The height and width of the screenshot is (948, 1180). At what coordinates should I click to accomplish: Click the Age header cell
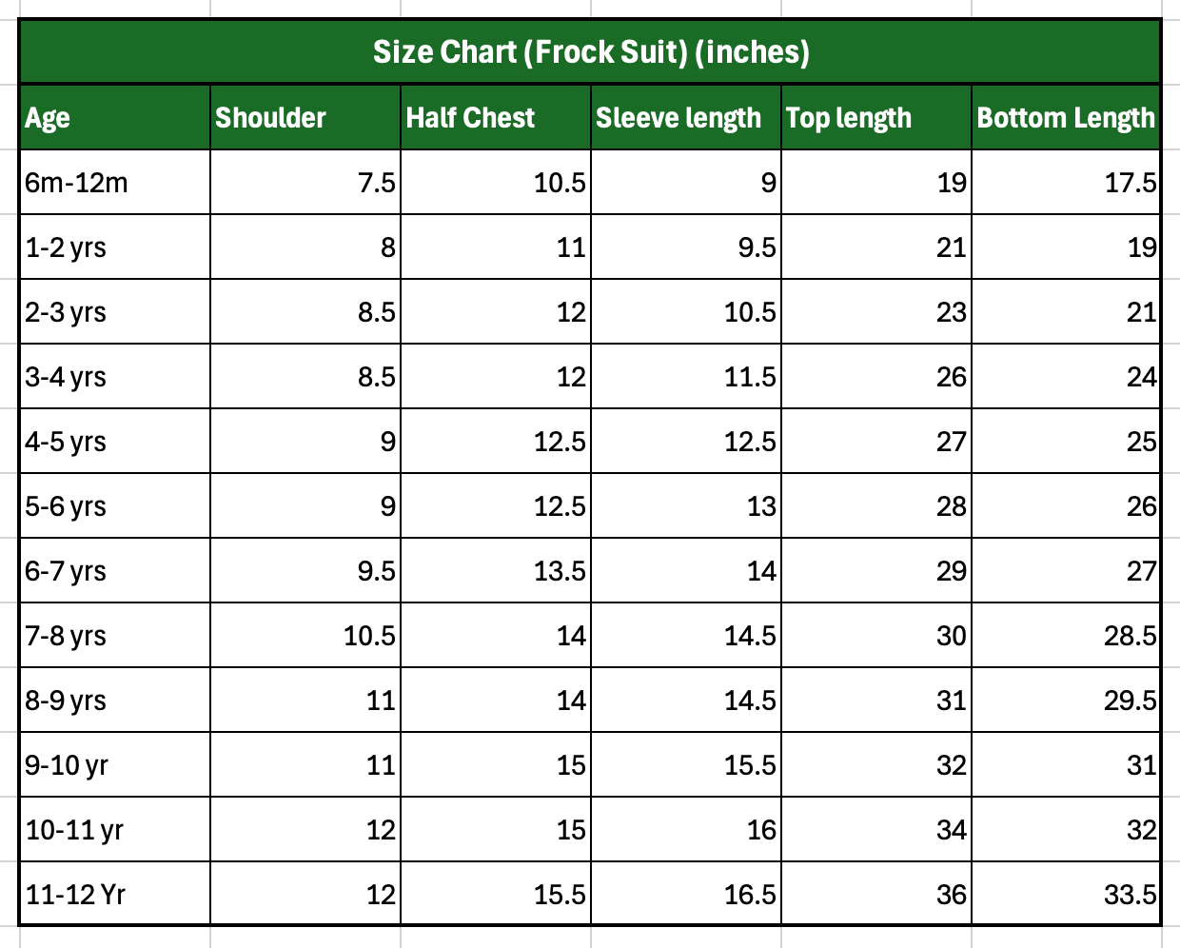[114, 117]
